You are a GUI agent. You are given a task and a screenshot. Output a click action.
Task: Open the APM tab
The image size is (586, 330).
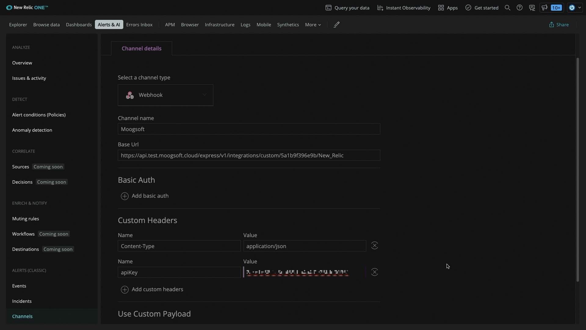(170, 25)
